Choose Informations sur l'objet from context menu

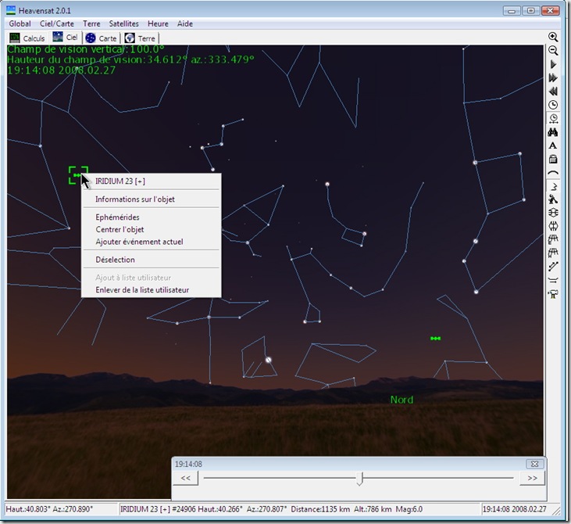[151, 199]
